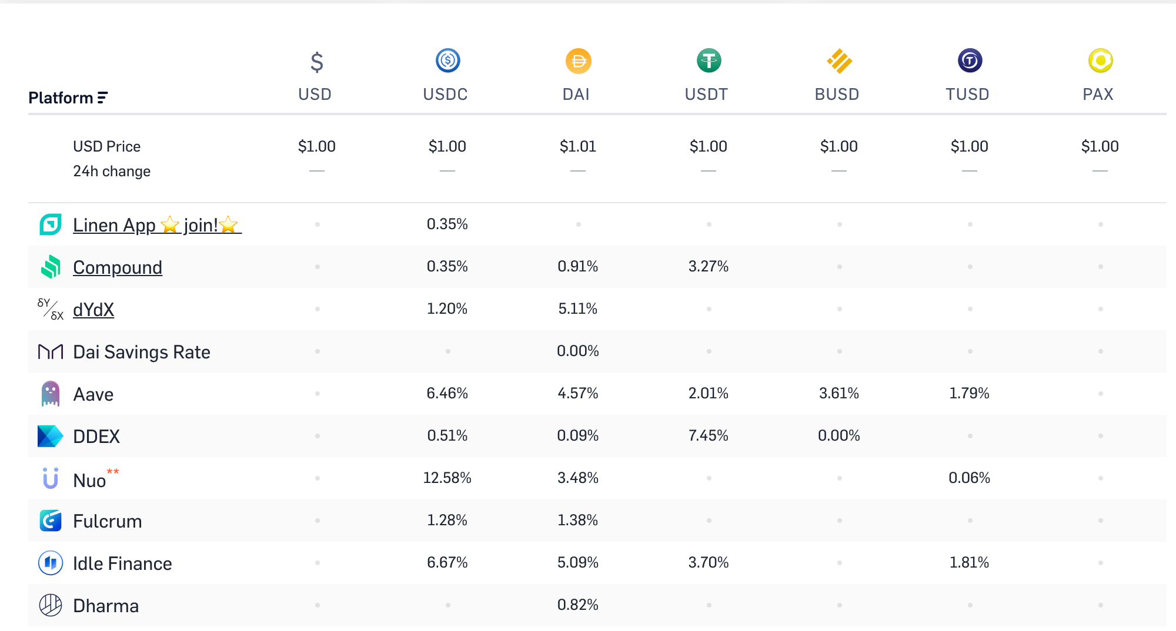Click the Idle Finance logo icon
This screenshot has width=1176, height=631.
[x=51, y=563]
